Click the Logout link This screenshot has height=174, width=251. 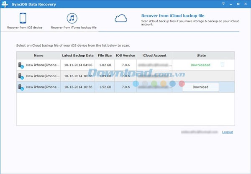coord(227,132)
